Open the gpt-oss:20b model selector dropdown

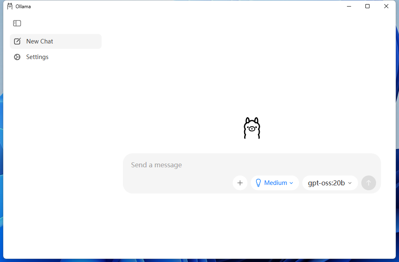coord(330,183)
